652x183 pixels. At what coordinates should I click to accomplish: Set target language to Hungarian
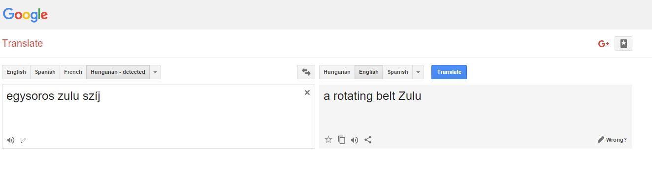337,72
